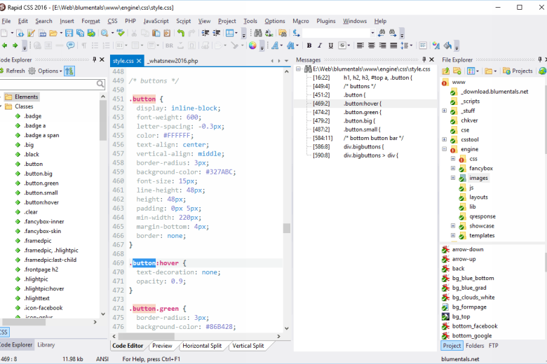This screenshot has height=364, width=547.
Task: Open the Library tab
Action: pyautogui.click(x=46, y=345)
